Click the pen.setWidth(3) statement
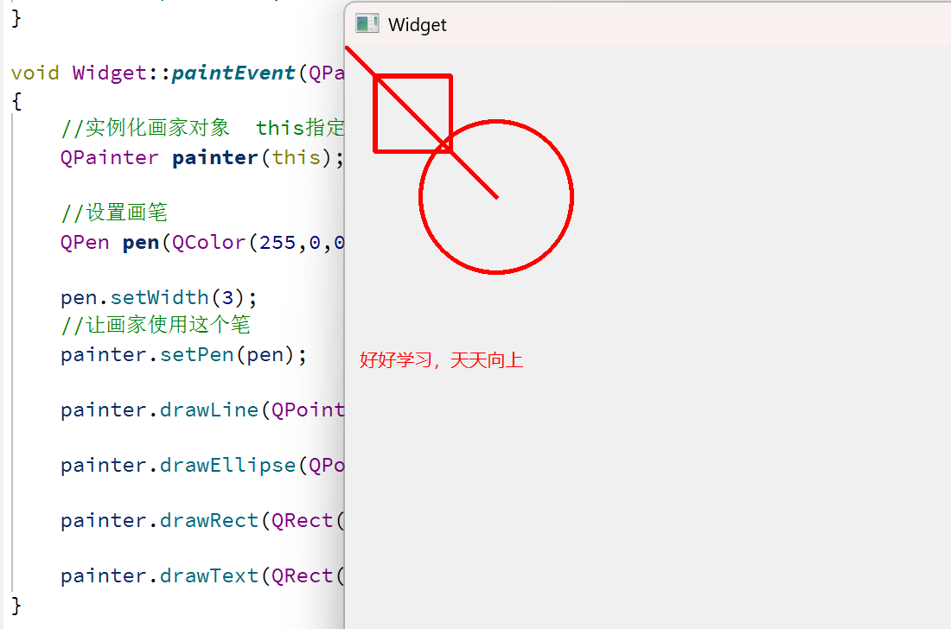 [159, 297]
